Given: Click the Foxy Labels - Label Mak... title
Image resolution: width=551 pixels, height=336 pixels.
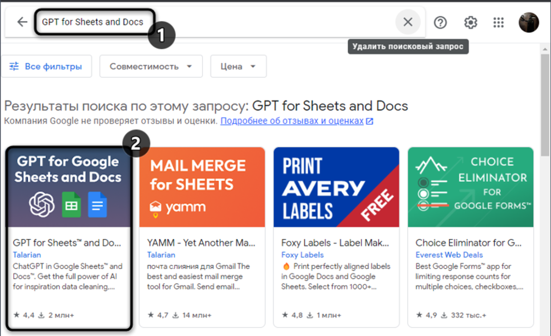Looking at the screenshot, I should tap(335, 243).
